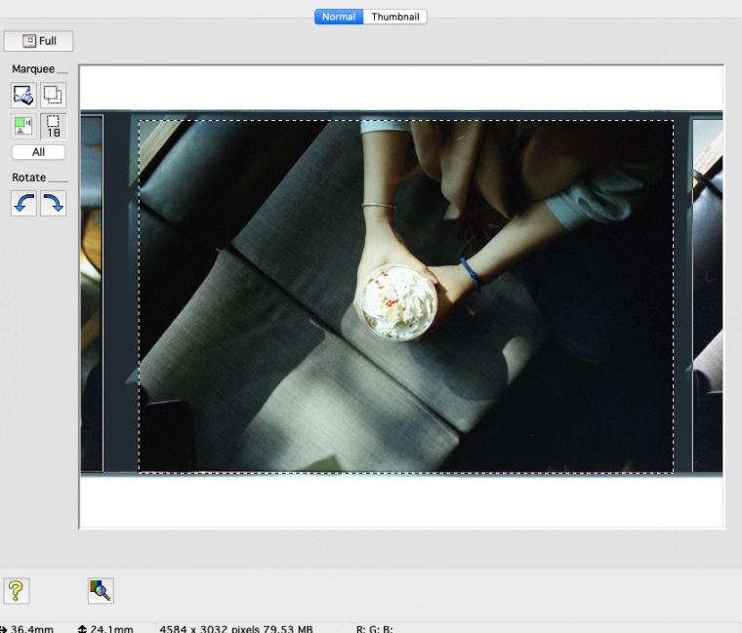Viewport: 742px width, 633px height.
Task: Click the All marquee button
Action: [38, 152]
